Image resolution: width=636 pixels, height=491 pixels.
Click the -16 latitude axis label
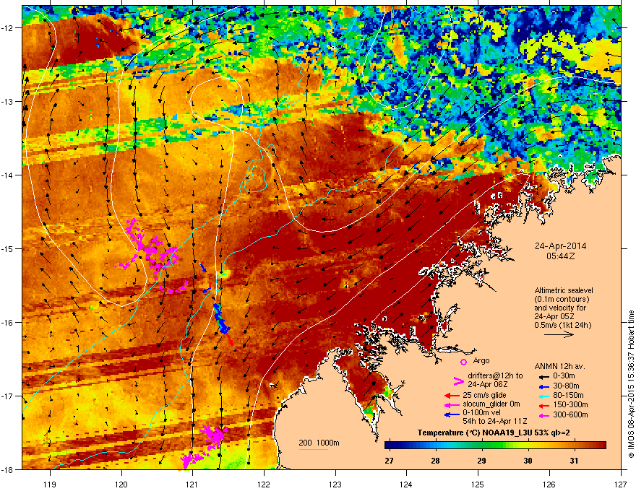coord(8,323)
